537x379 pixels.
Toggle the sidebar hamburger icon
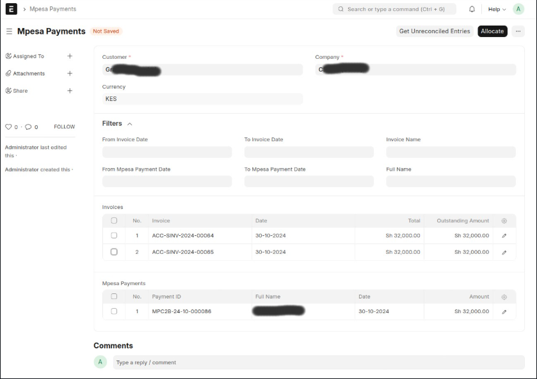(9, 31)
